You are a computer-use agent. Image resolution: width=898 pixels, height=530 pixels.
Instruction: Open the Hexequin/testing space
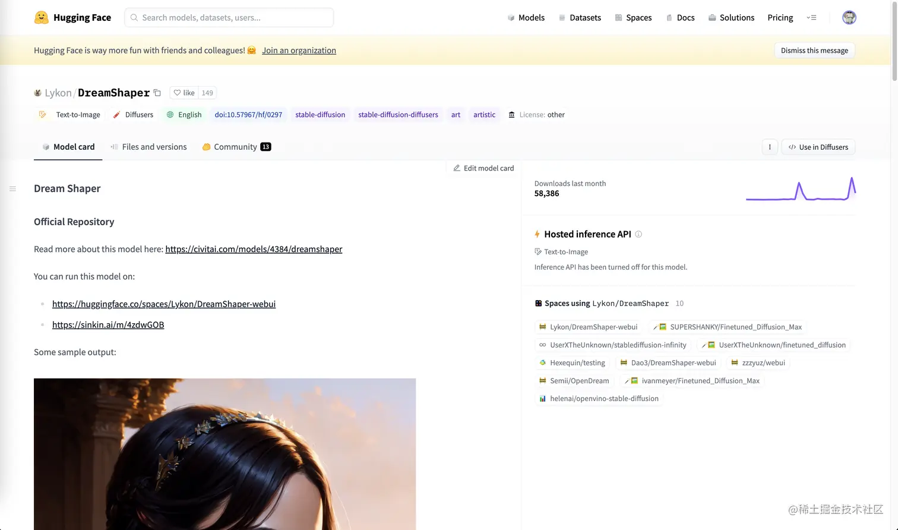click(x=572, y=362)
